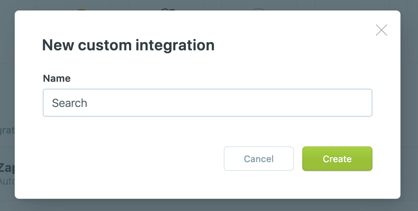The image size is (418, 211).
Task: Click the Search placeholder text
Action: (69, 103)
